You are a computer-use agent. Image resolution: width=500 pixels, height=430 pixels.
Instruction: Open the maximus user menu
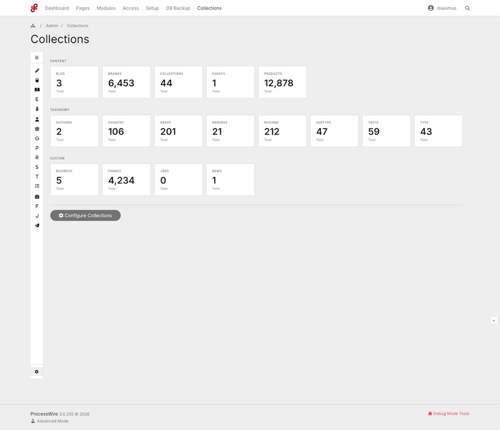coord(442,8)
